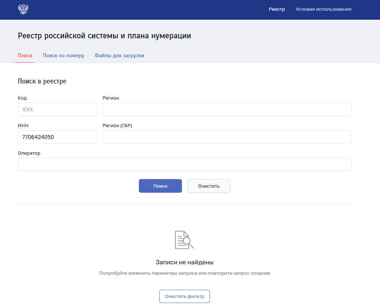
Task: Expand the Оператор selection field
Action: coord(185,164)
